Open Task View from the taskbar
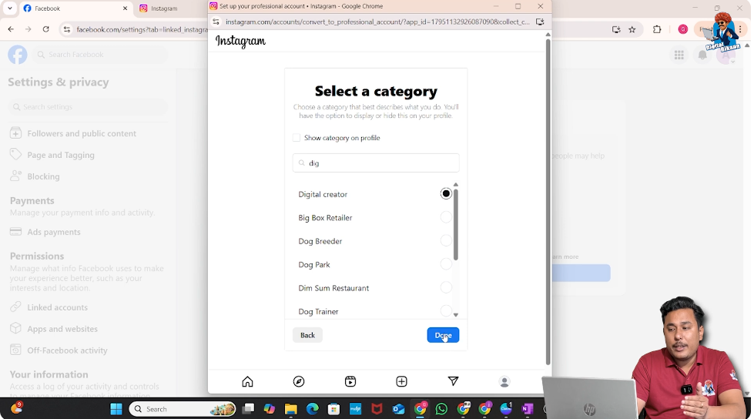The image size is (754, 419). click(x=248, y=409)
